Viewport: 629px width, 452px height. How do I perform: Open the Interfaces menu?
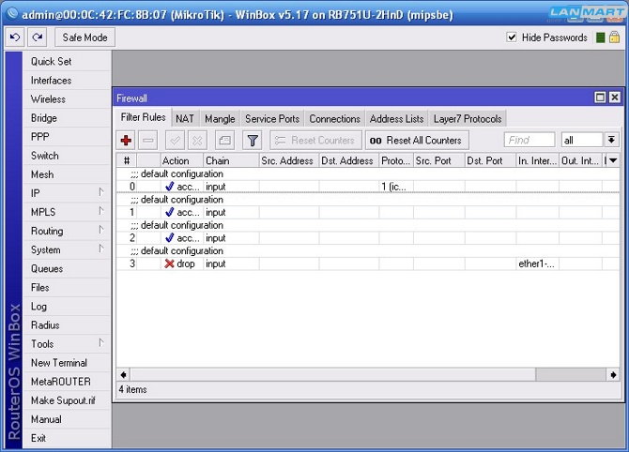(67, 80)
